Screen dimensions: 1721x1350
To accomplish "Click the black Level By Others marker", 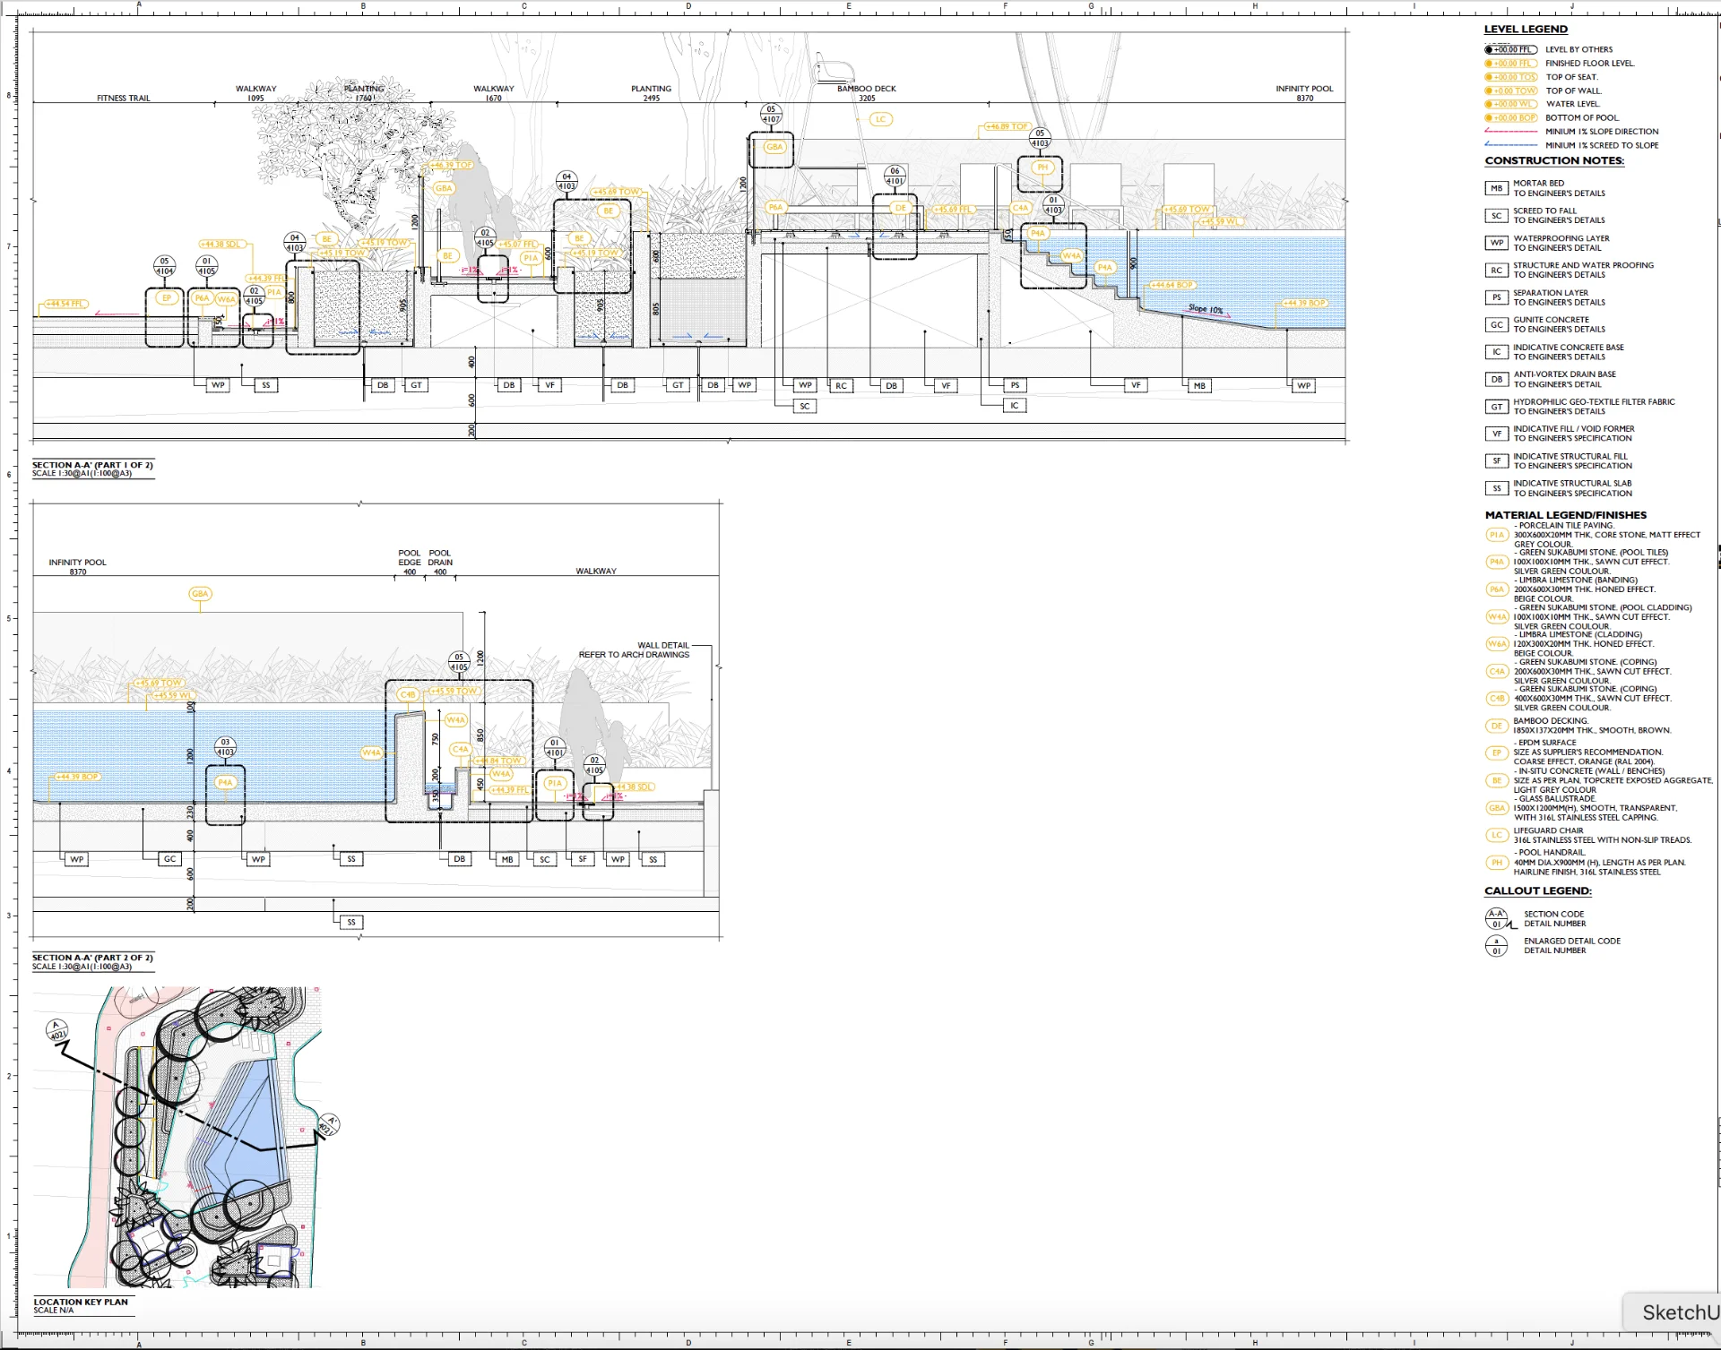I will point(1510,50).
